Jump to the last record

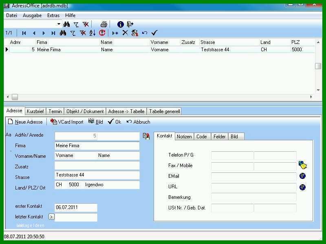point(53,33)
